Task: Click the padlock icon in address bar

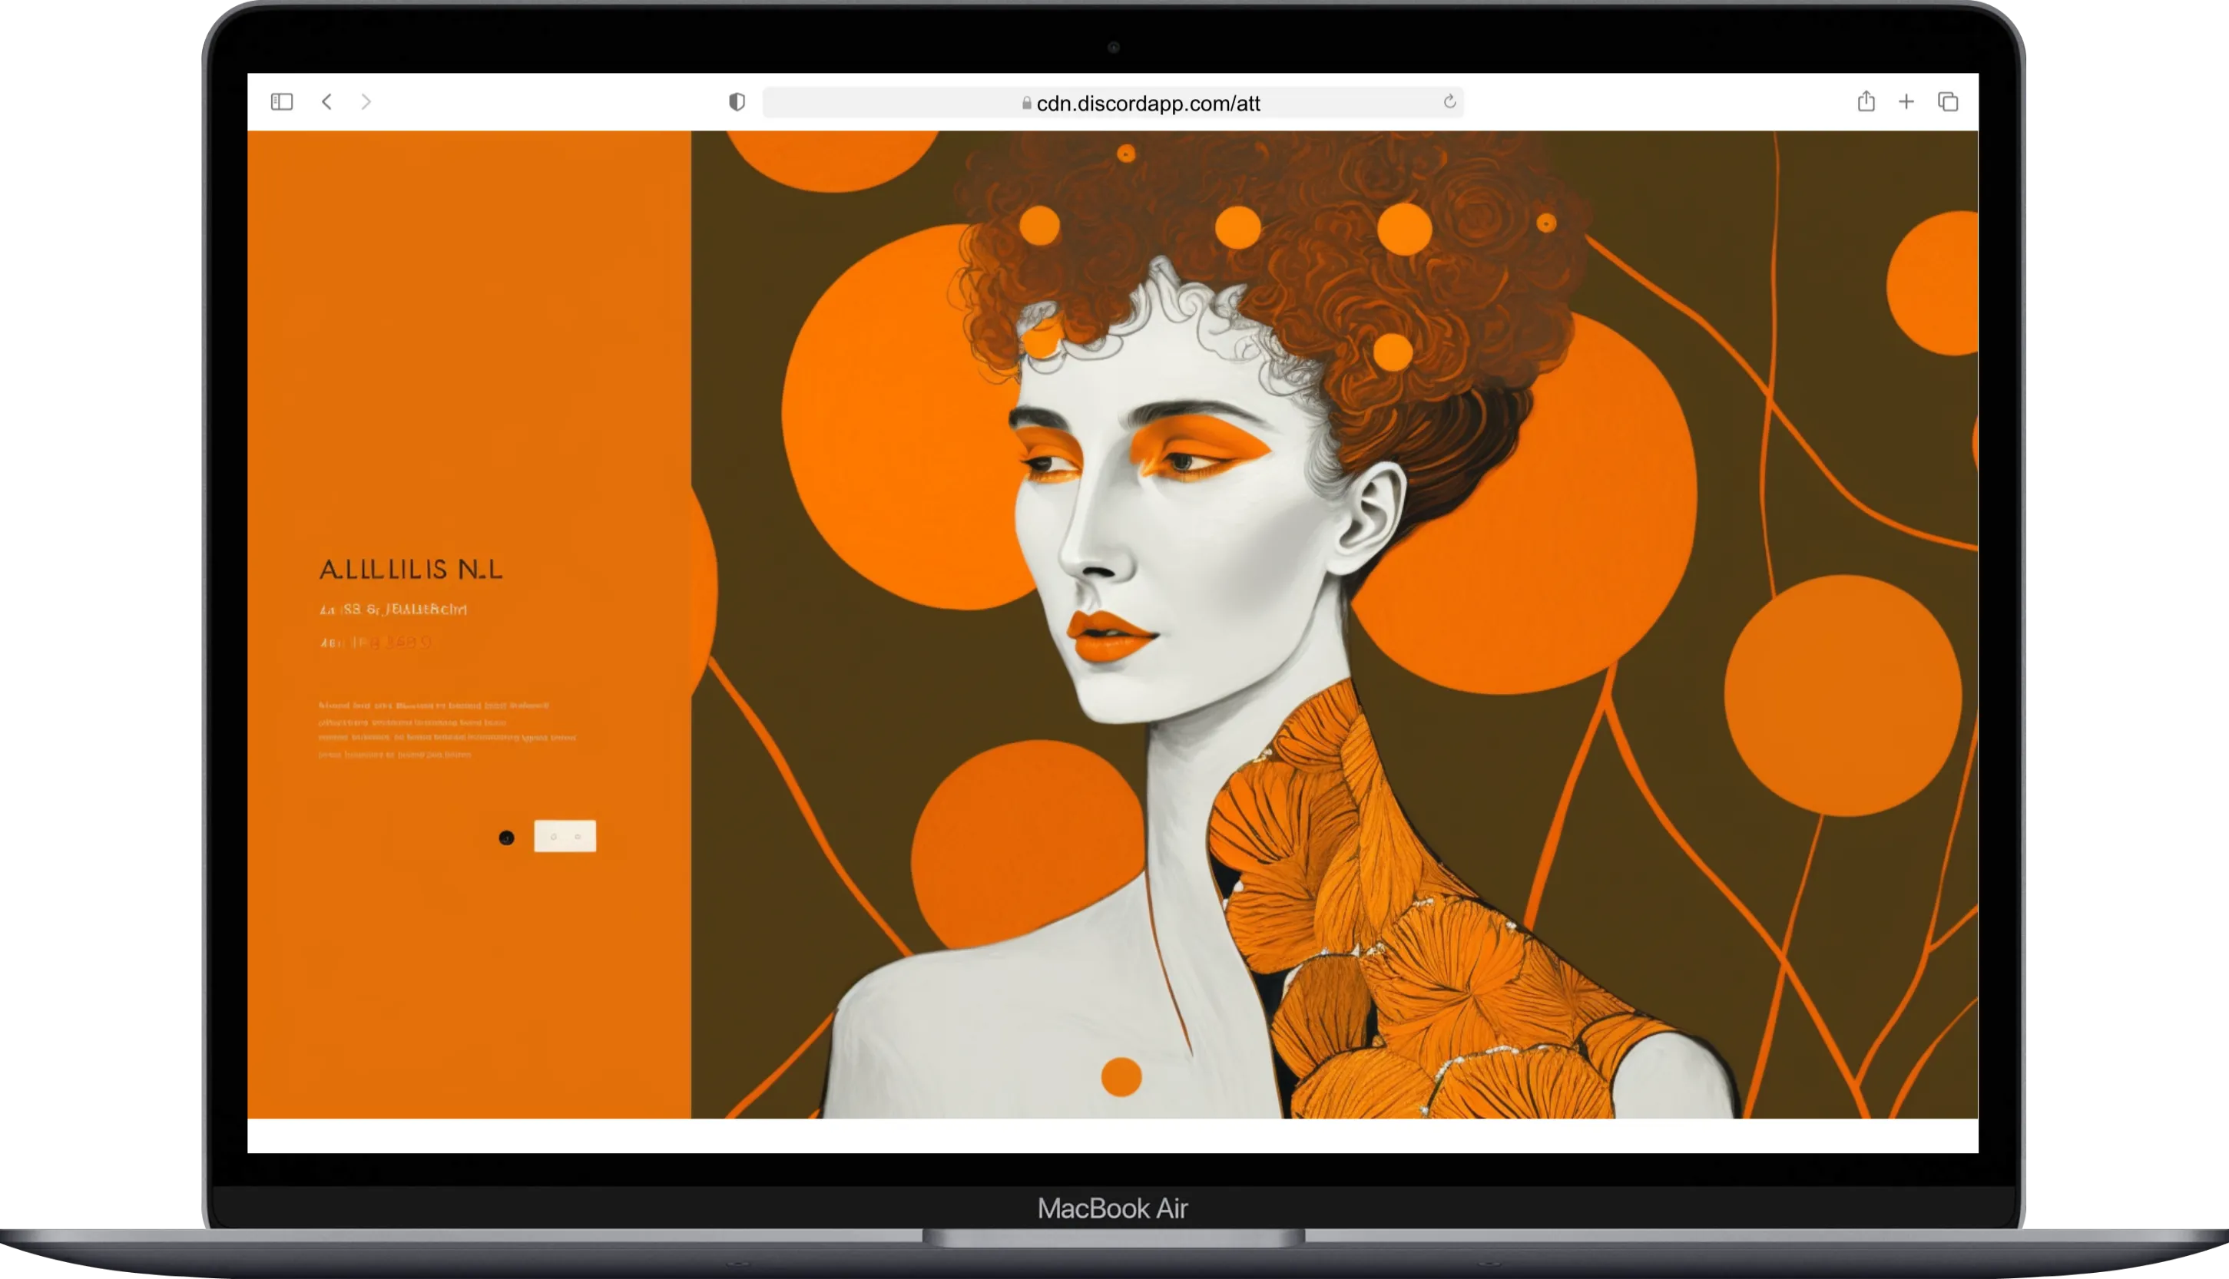Action: (x=1026, y=104)
